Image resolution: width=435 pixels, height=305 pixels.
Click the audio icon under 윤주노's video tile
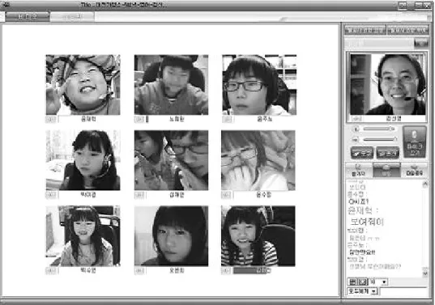227,120
